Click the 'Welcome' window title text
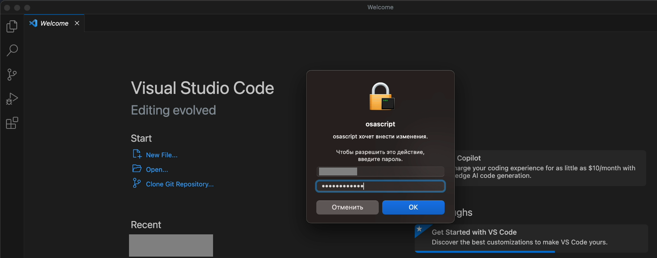Image resolution: width=657 pixels, height=258 pixels. click(x=380, y=7)
